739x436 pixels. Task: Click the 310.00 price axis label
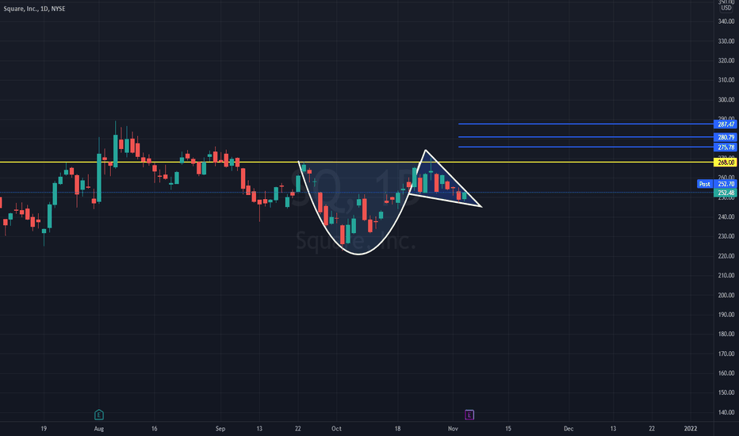coord(726,80)
